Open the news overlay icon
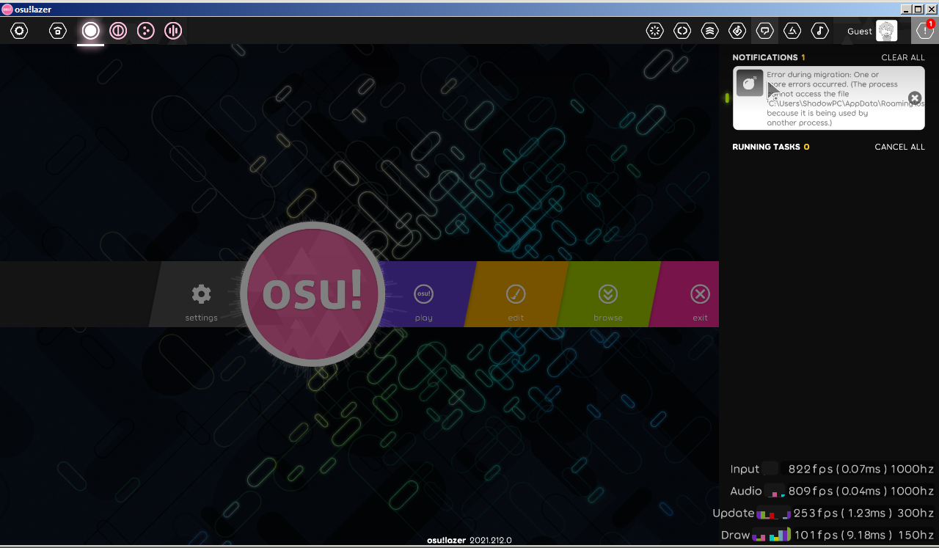Image resolution: width=939 pixels, height=548 pixels. pyautogui.click(x=682, y=31)
